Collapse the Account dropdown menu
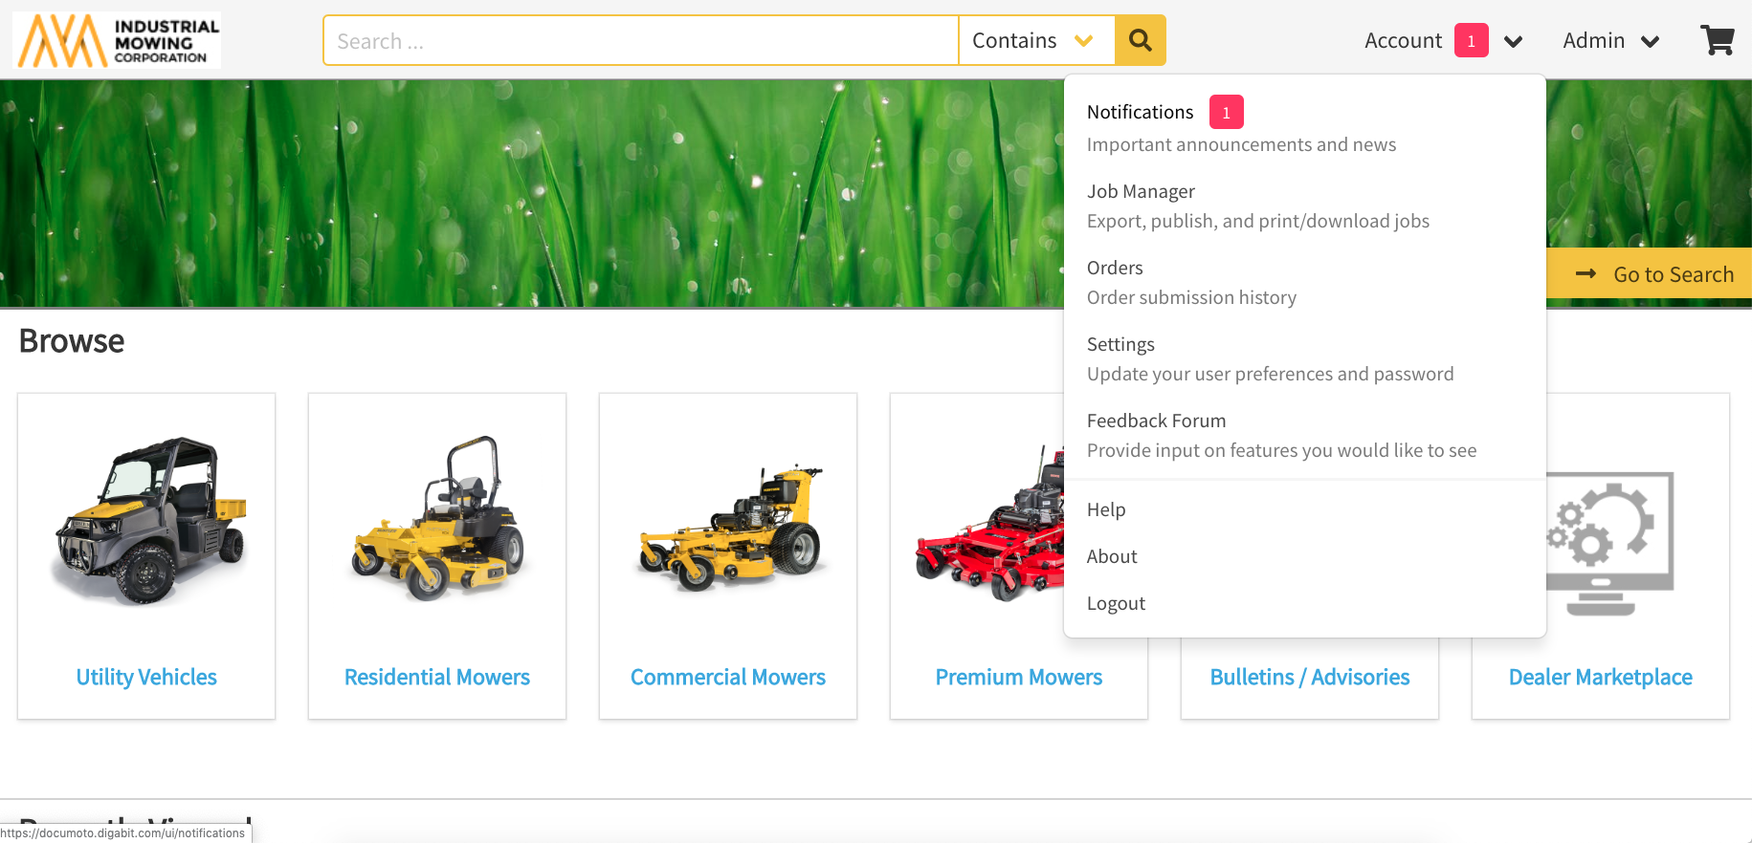The image size is (1752, 843). click(x=1513, y=41)
